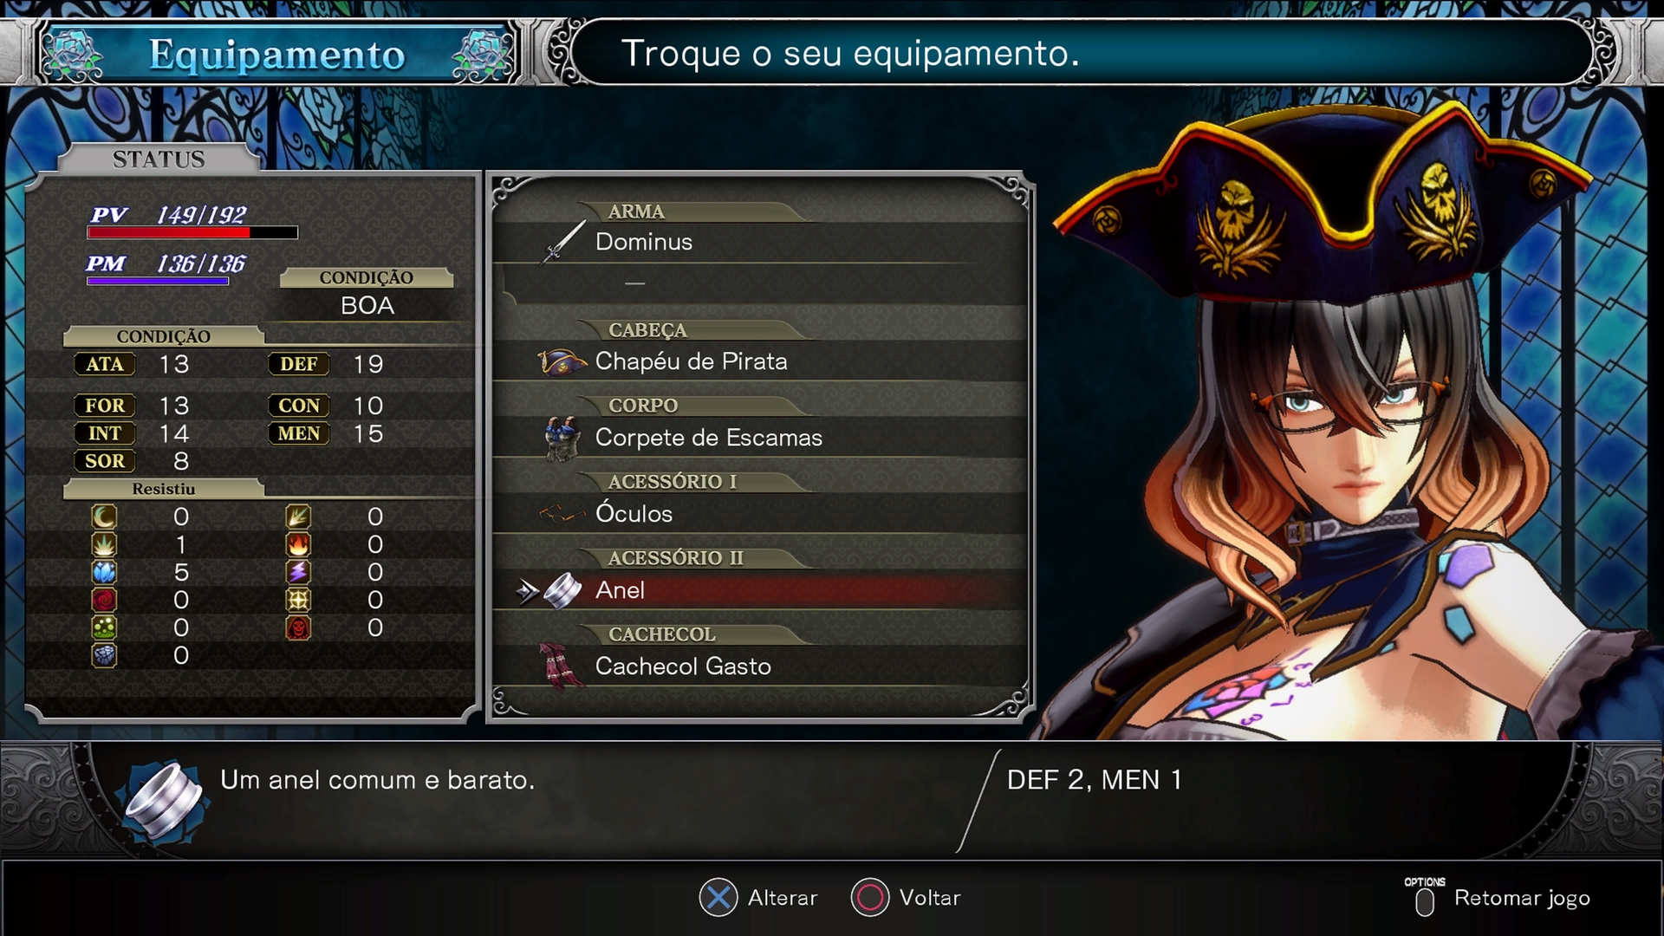Select the Cachecol Gasto equipment slot

pos(760,666)
